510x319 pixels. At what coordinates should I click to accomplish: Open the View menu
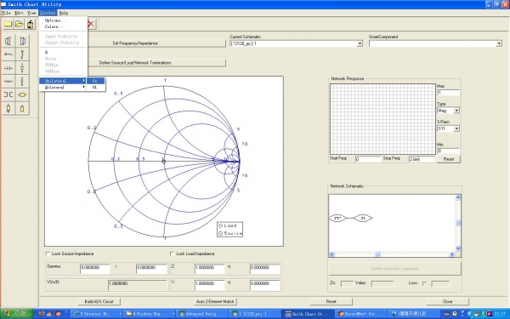(x=31, y=13)
